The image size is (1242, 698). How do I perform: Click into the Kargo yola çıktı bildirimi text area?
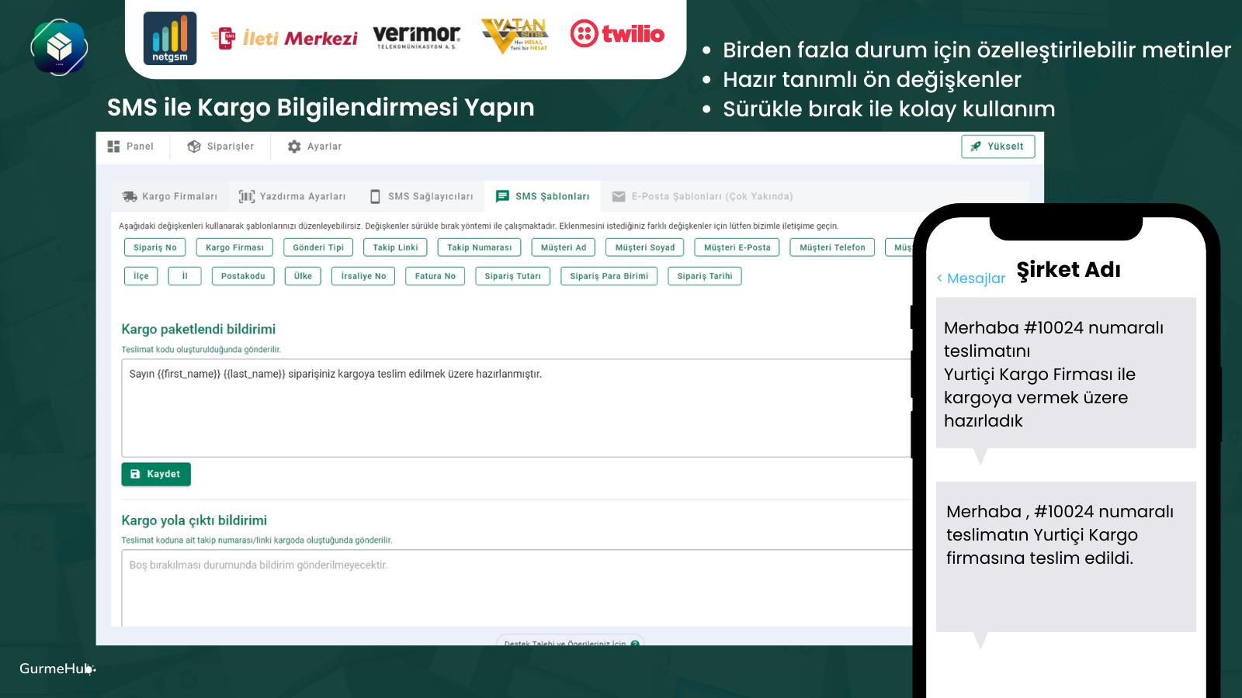tap(517, 588)
